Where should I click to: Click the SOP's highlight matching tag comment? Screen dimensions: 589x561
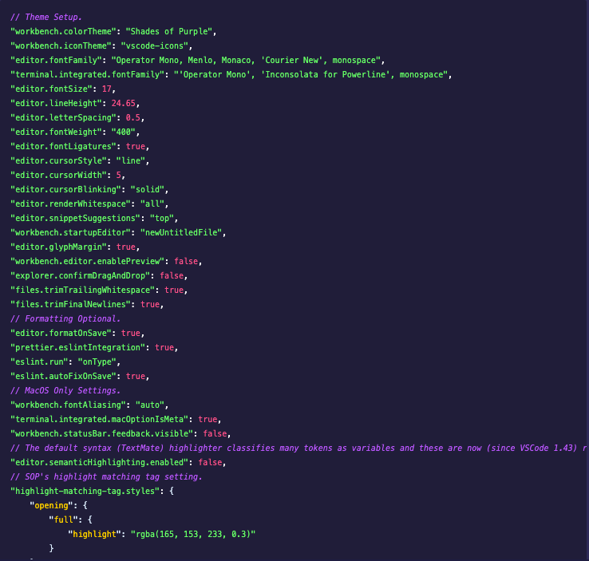pos(106,477)
